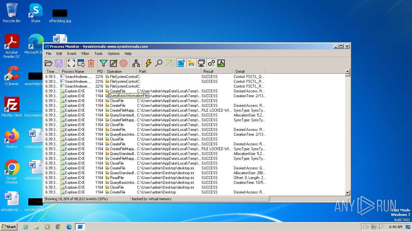Click the 'Showing 18,309 of 88,012 events' status
412x231 pixels.
point(76,199)
